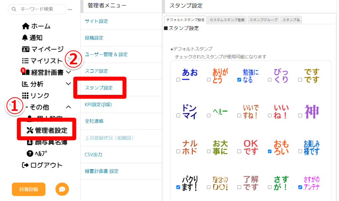
Task: Open the サイト設定 admin menu link
Action: pyautogui.click(x=96, y=21)
